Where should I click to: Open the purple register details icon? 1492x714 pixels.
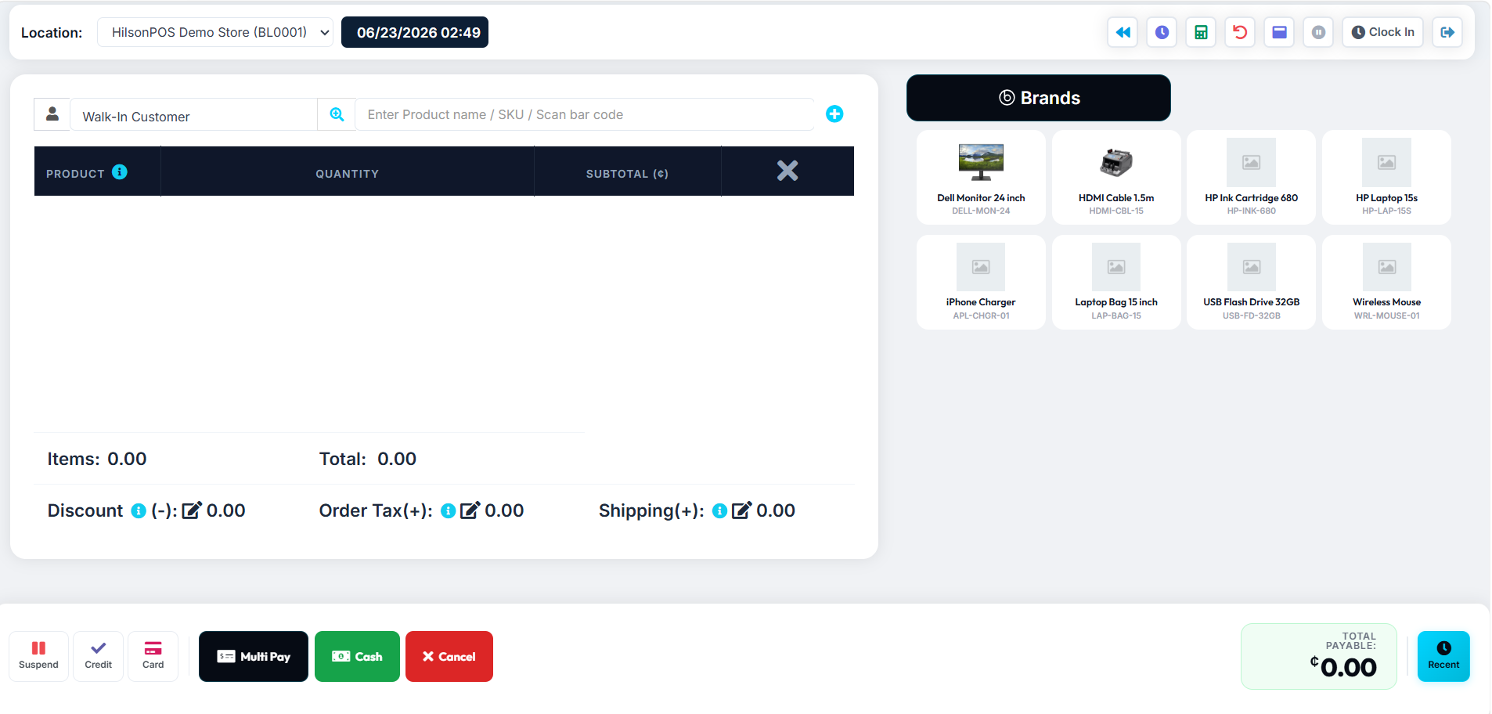point(1279,32)
